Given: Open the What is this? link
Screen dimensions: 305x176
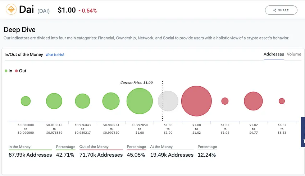Looking at the screenshot, I should [x=55, y=55].
